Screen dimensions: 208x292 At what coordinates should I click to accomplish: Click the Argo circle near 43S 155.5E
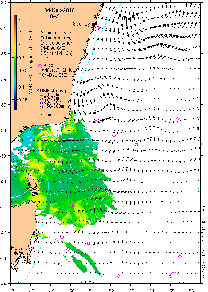(x=180, y=257)
